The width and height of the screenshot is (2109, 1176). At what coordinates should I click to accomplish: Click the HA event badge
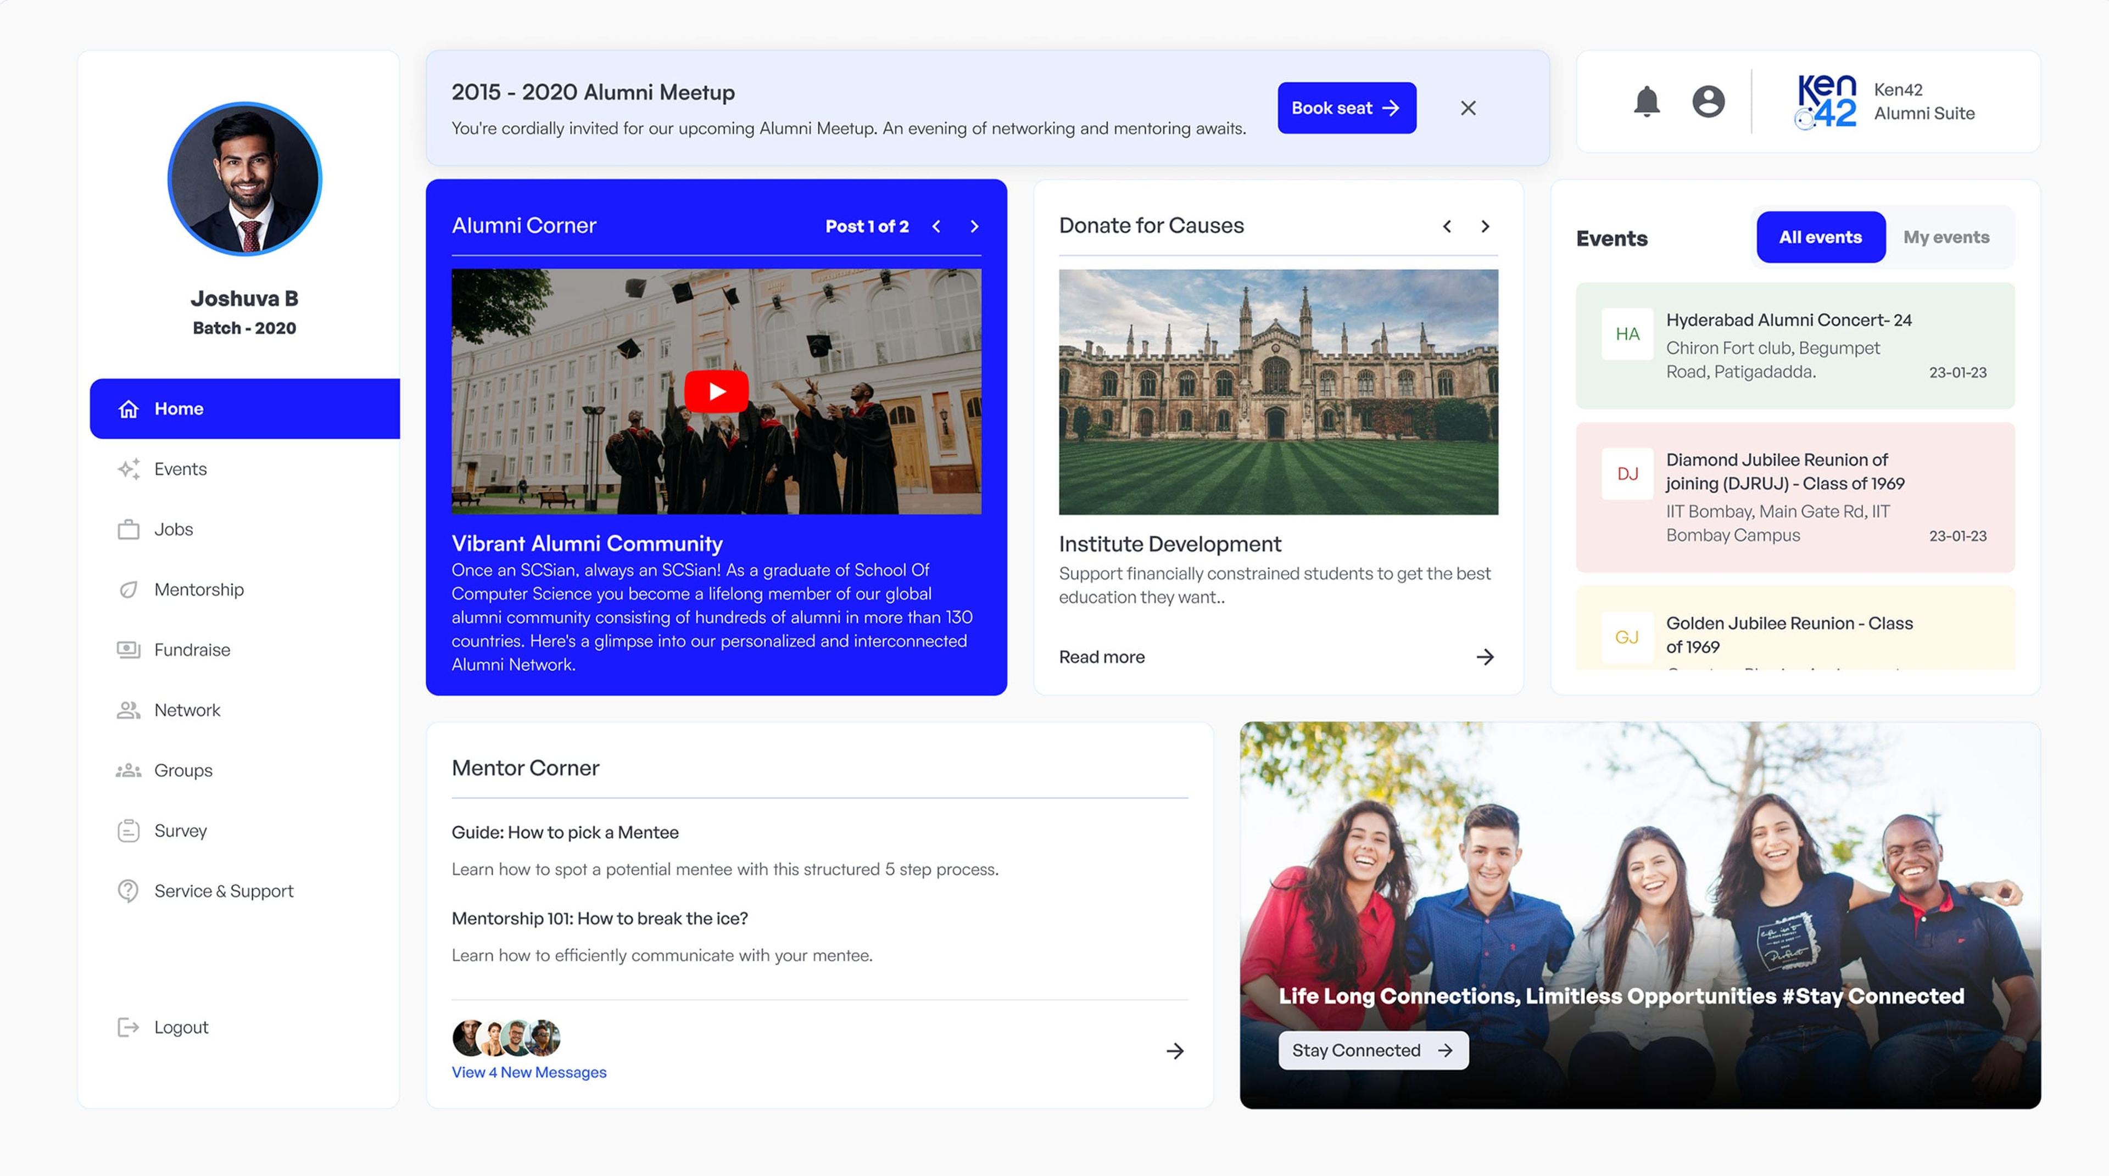click(1627, 334)
